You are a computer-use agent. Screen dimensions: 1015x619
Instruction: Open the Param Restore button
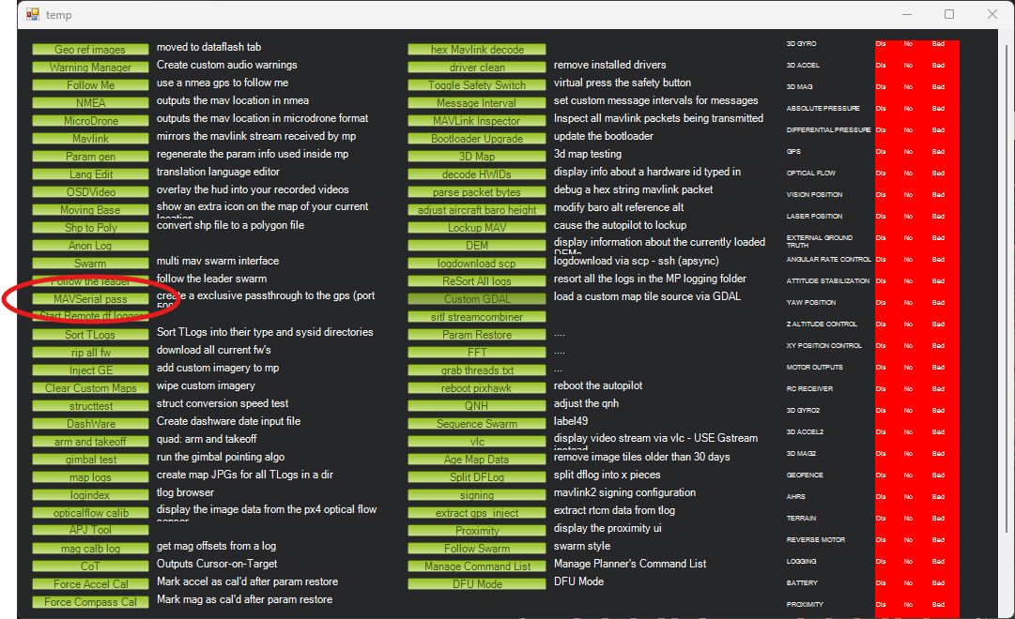(477, 335)
